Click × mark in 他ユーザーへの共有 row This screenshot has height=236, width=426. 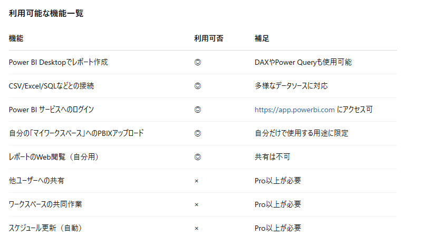[197, 181]
